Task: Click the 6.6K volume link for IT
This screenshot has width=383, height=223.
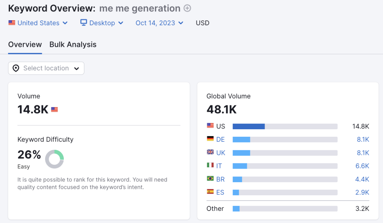Action: (x=363, y=166)
